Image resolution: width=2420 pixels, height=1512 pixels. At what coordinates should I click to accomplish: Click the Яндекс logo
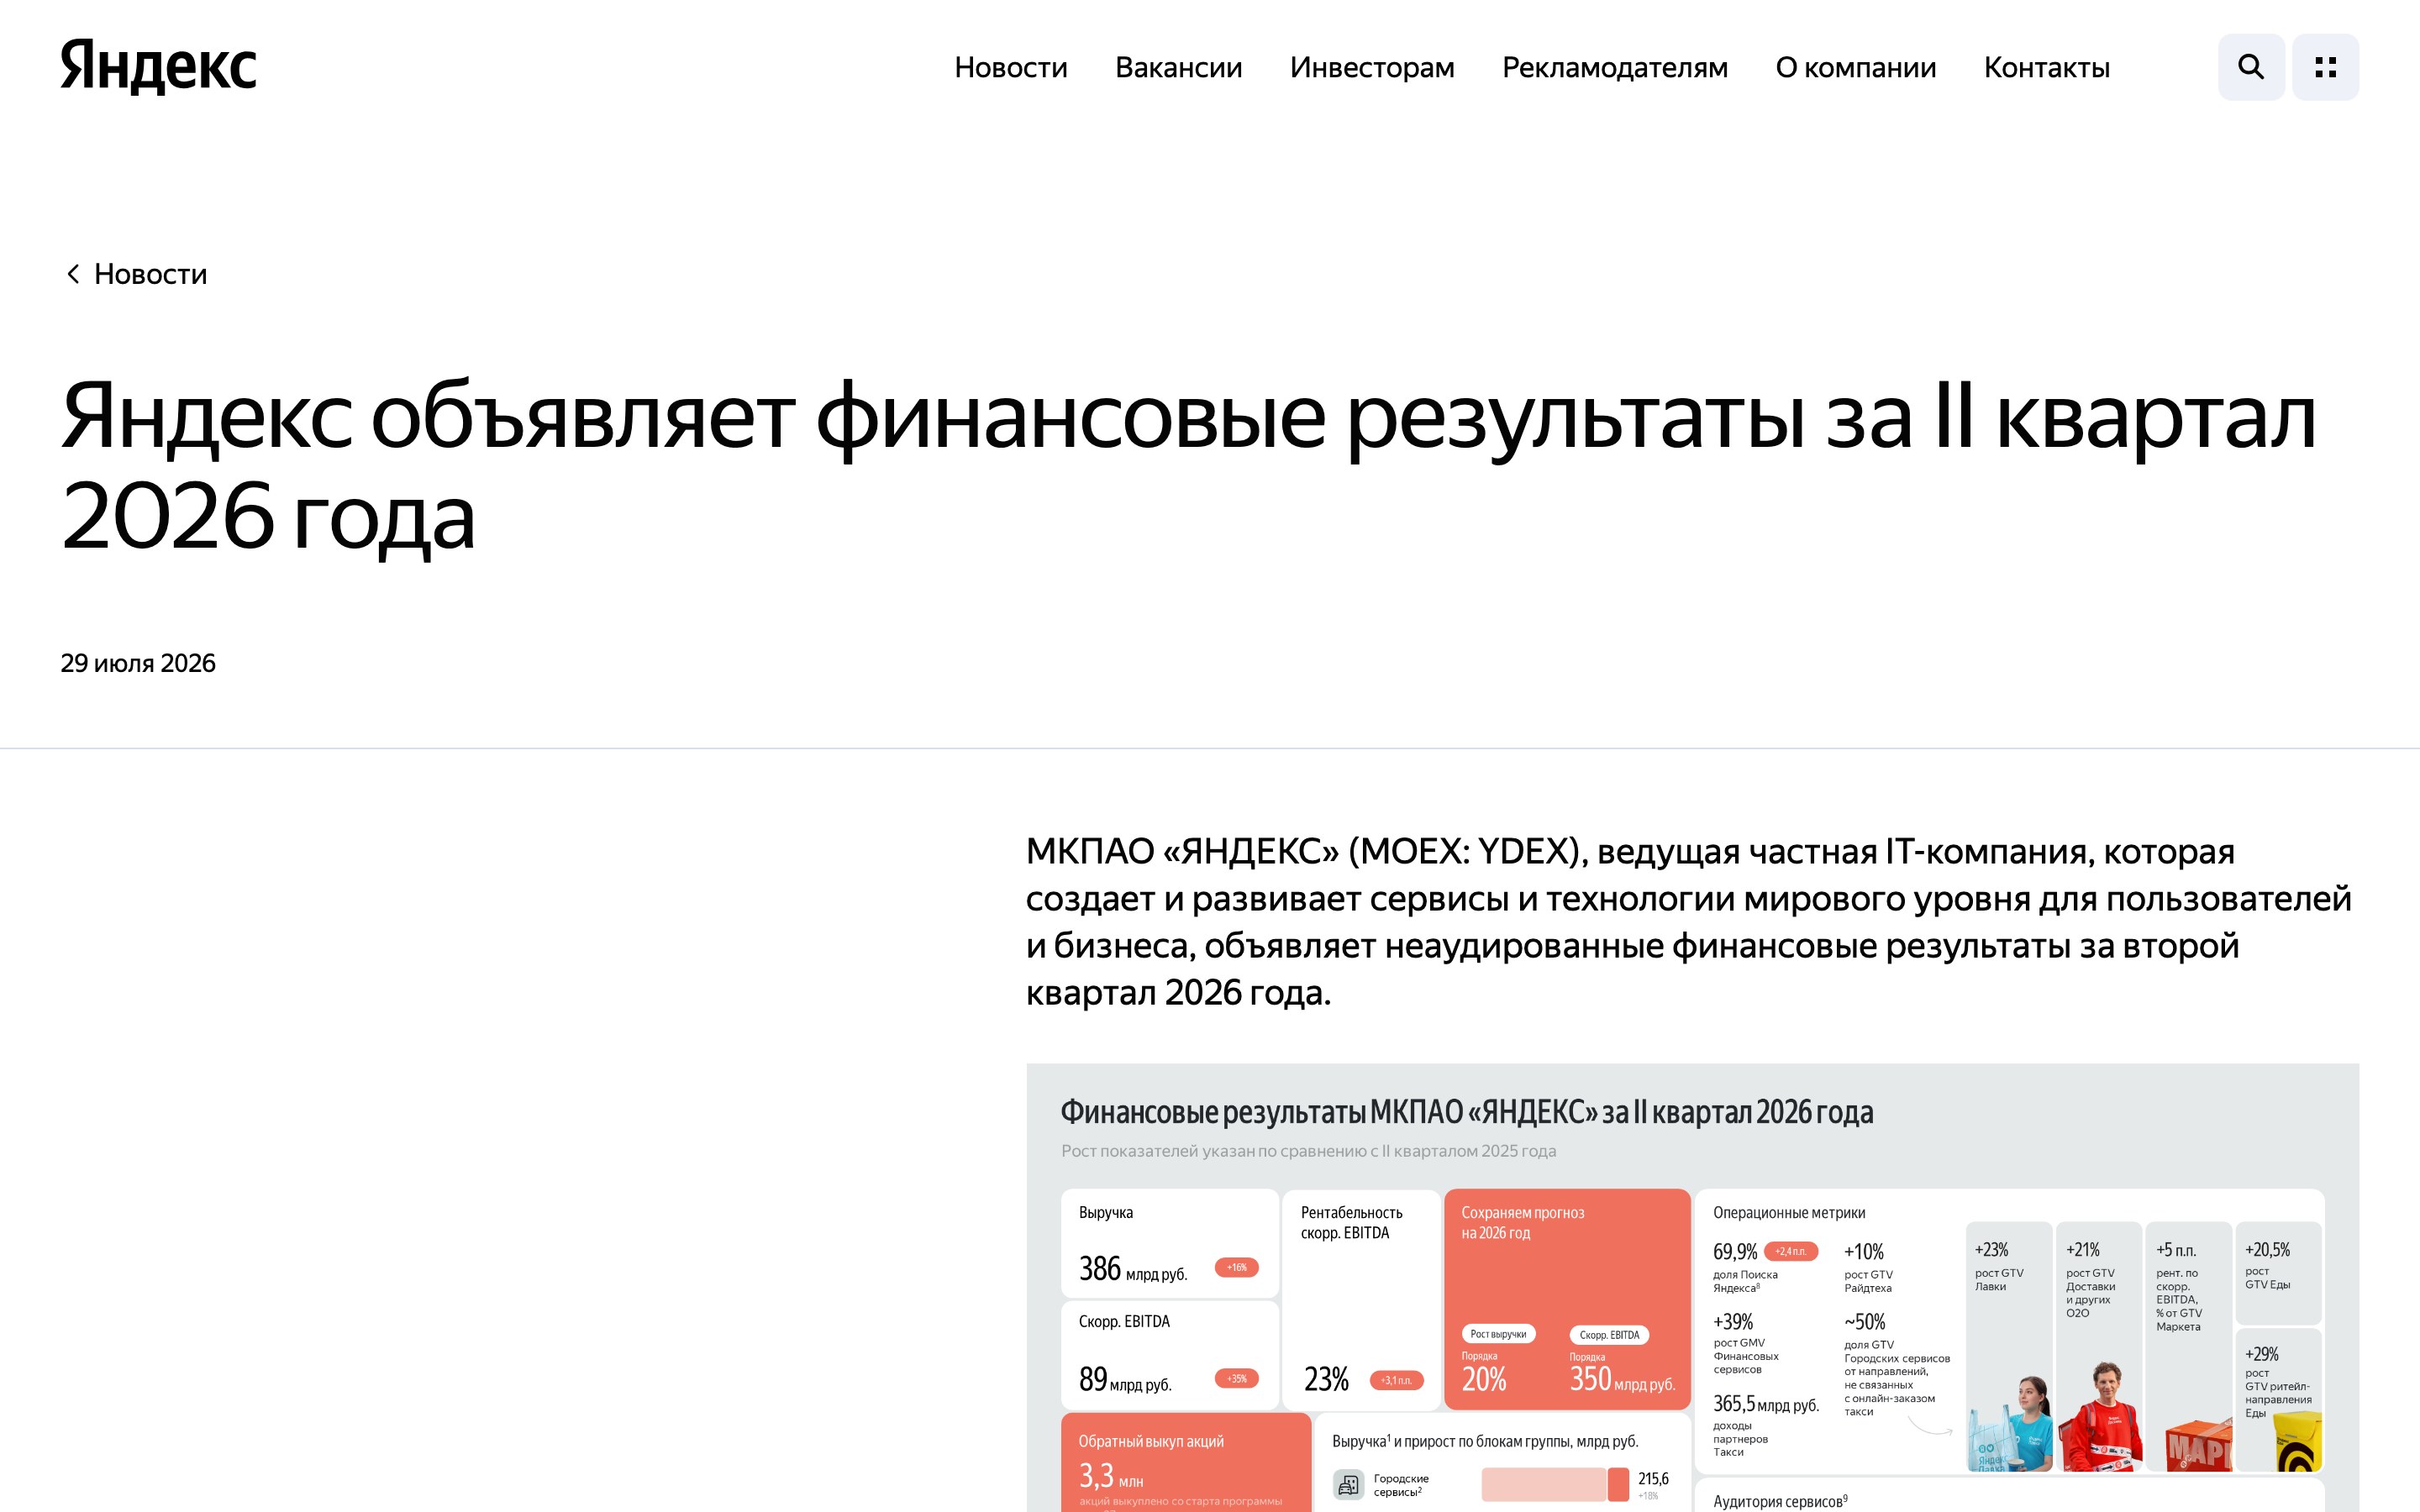158,66
